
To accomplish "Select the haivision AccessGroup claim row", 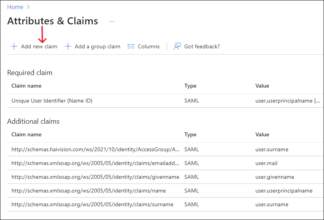I will pyautogui.click(x=95, y=149).
